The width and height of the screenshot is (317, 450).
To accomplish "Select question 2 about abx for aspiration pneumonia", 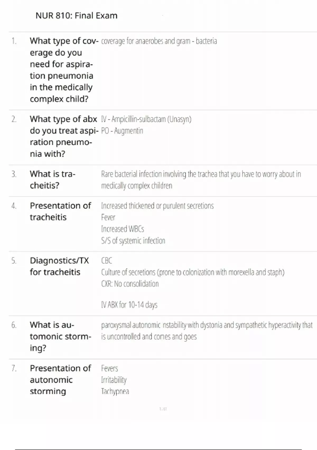I will point(64,136).
